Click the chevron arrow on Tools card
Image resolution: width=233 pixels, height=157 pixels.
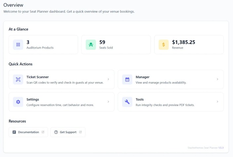217,102
